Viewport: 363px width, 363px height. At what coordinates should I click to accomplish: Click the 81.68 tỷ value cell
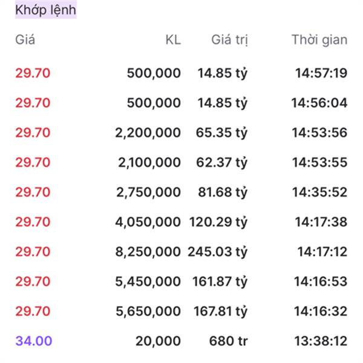coord(222,192)
